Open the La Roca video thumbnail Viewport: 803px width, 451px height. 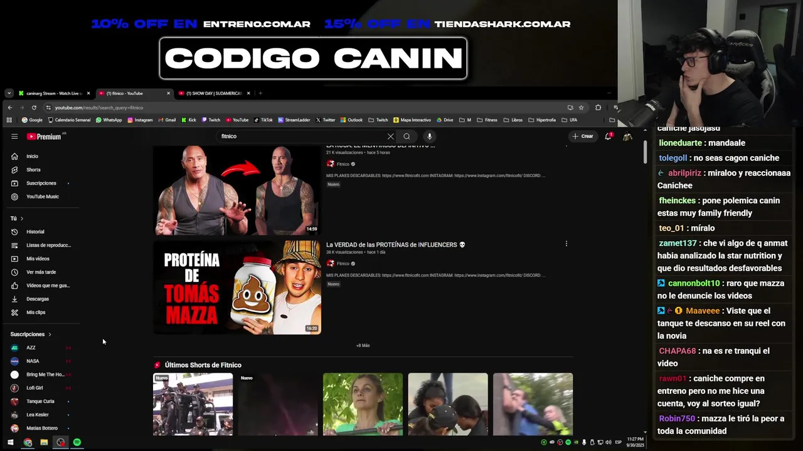(x=237, y=190)
